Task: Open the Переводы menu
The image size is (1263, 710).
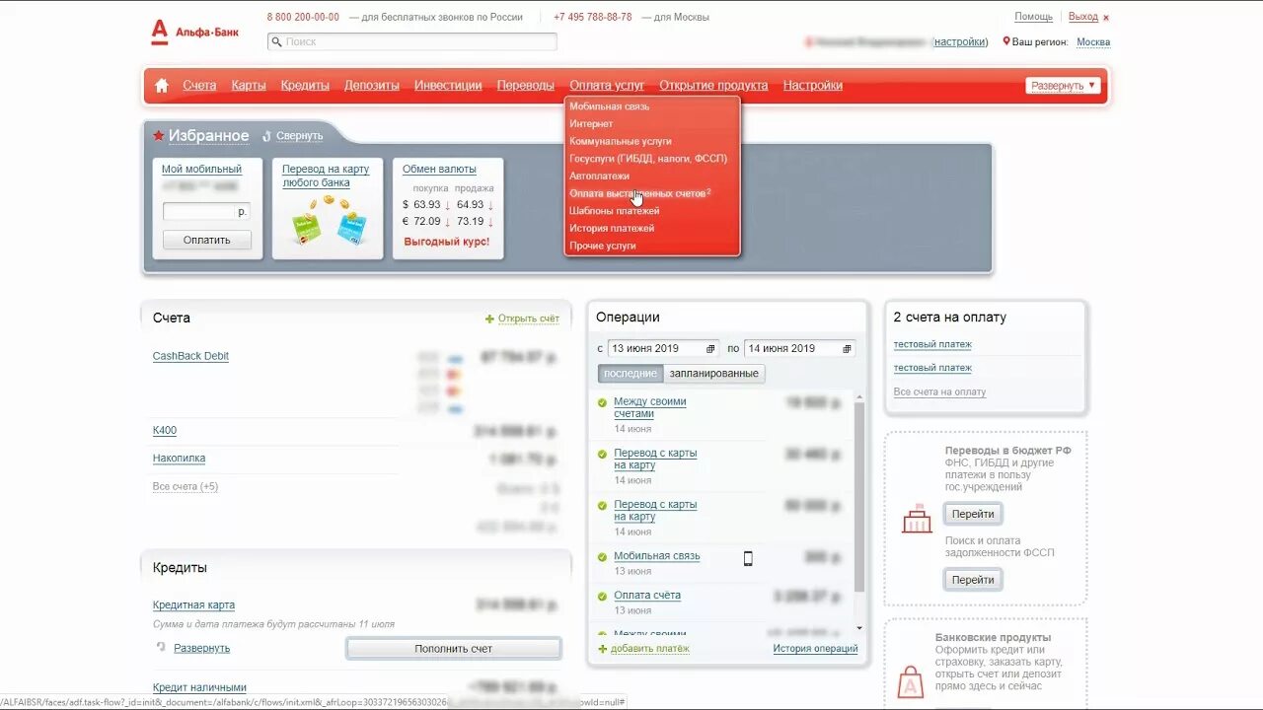Action: coord(526,86)
